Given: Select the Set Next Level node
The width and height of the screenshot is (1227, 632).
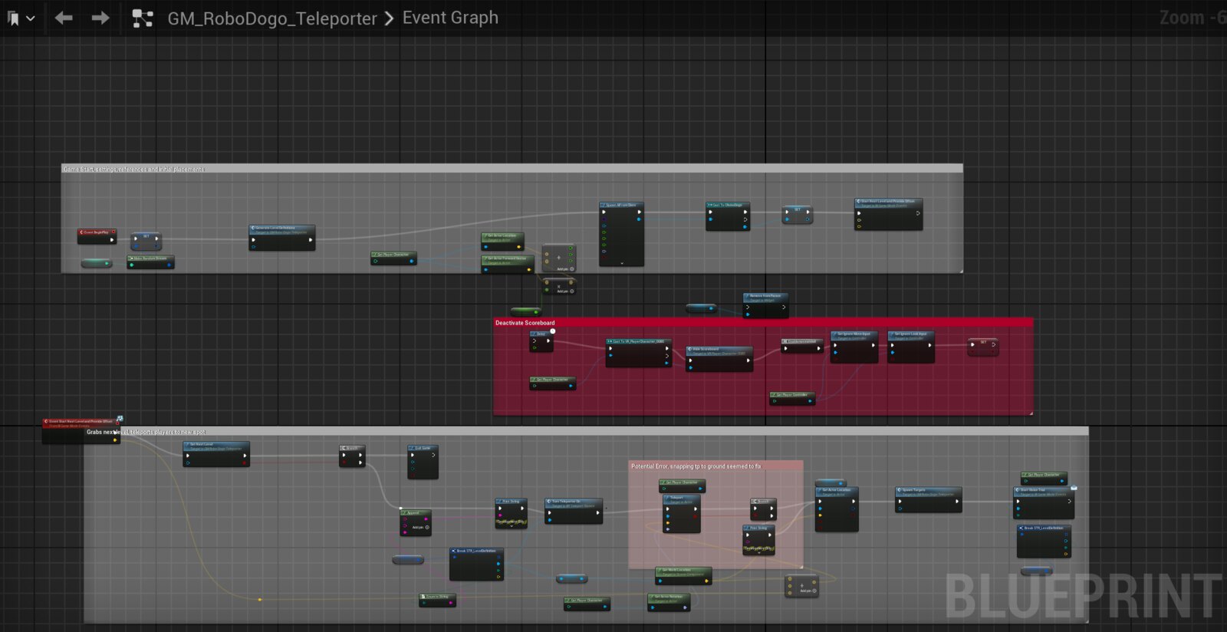Looking at the screenshot, I should click(x=215, y=454).
